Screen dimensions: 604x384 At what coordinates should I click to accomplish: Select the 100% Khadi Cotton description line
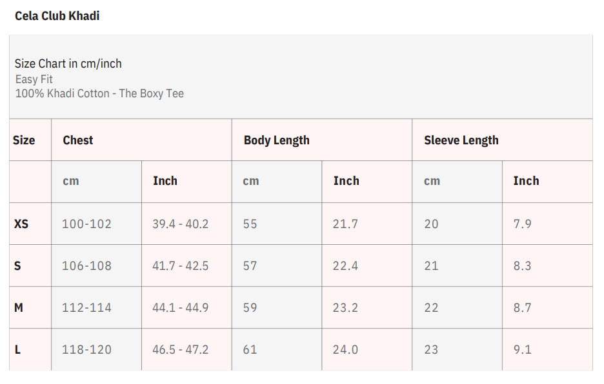point(99,93)
